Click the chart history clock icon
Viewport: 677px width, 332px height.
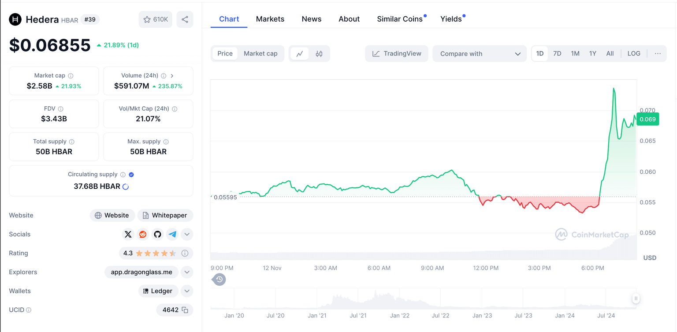click(x=219, y=279)
